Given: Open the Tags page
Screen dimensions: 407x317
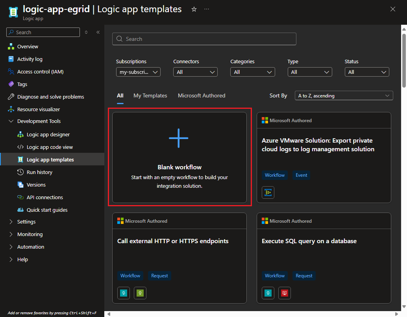Looking at the screenshot, I should pyautogui.click(x=22, y=84).
